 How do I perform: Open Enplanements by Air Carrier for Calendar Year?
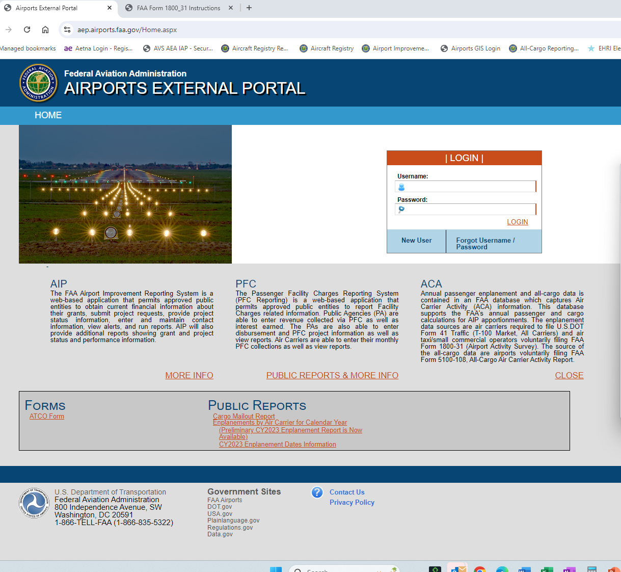tap(280, 423)
